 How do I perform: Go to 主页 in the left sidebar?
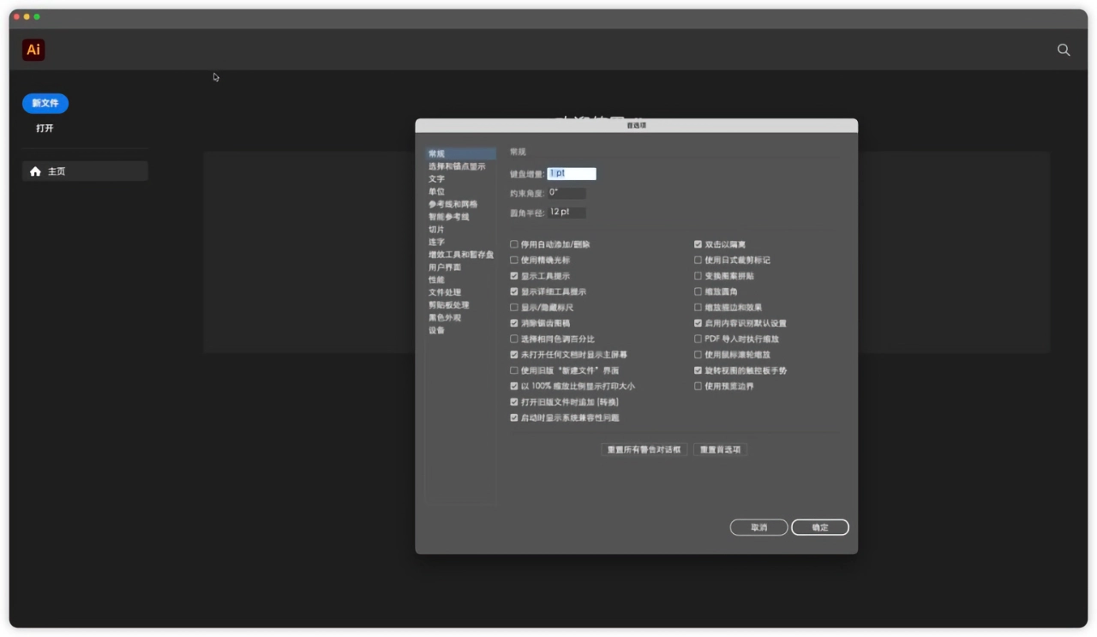coord(85,171)
